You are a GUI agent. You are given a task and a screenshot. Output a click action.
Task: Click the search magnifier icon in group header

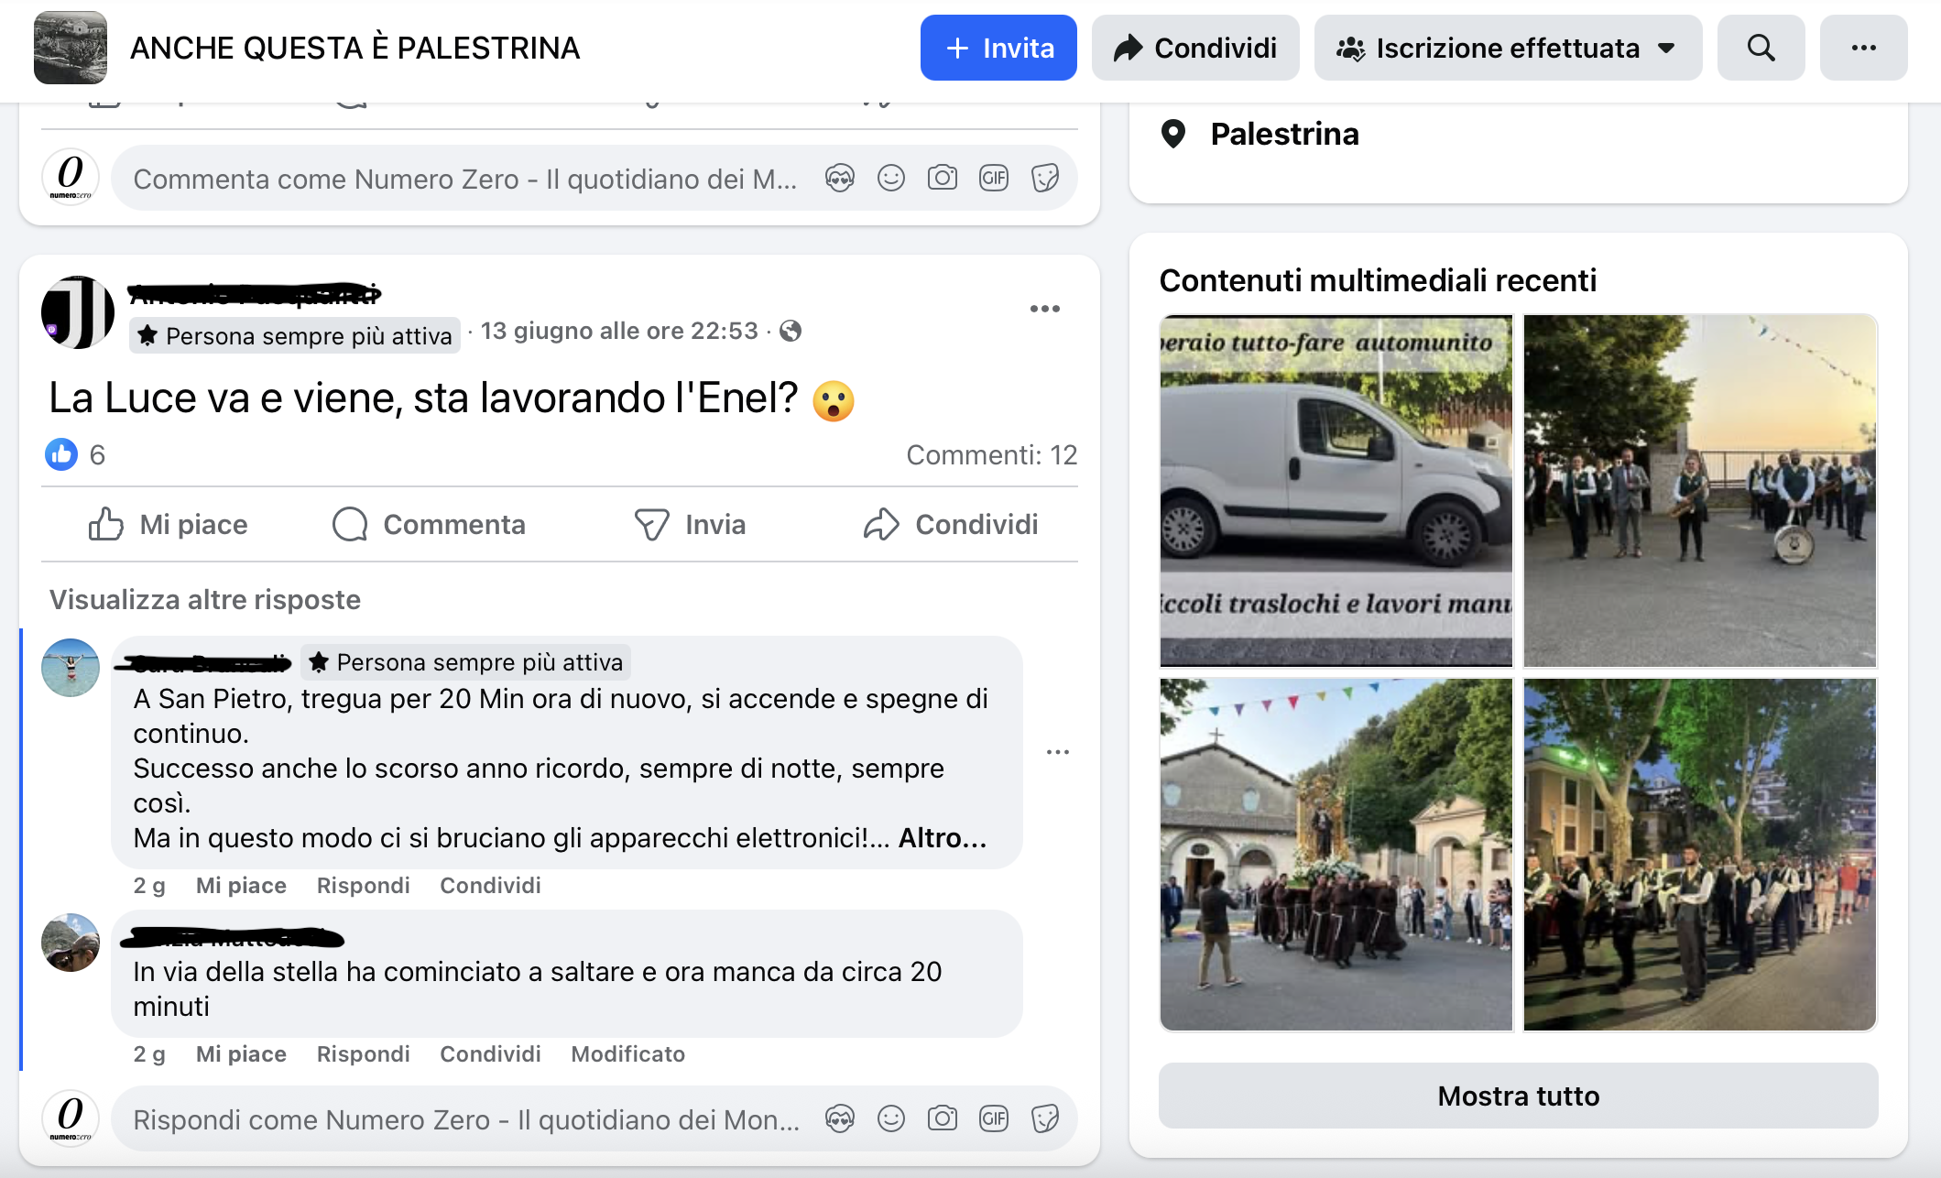coord(1761,48)
